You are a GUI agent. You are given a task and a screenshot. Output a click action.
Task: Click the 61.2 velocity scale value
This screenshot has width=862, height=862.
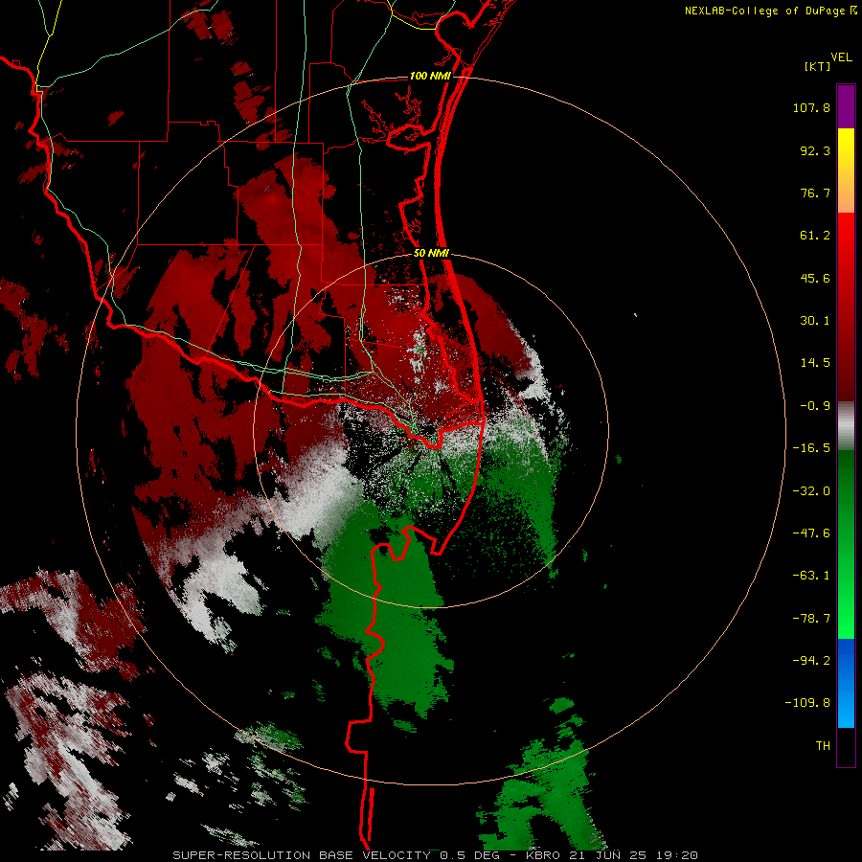815,236
